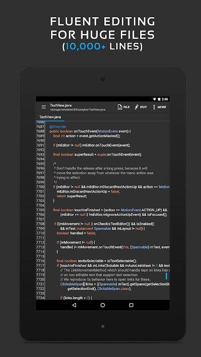Tap the Android back button
Screen dimensions: 201x357
click(x=74, y=305)
